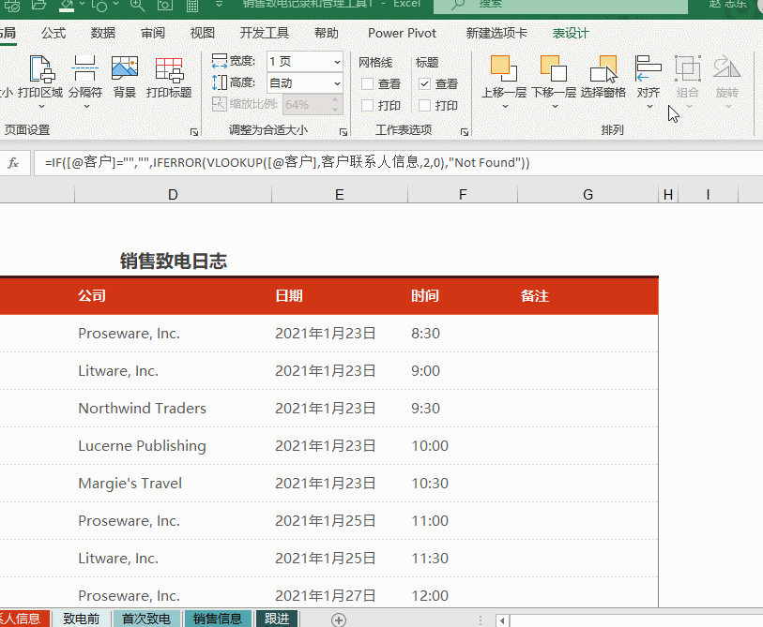Open Page Setup (页面设置) dialog launcher

[194, 132]
